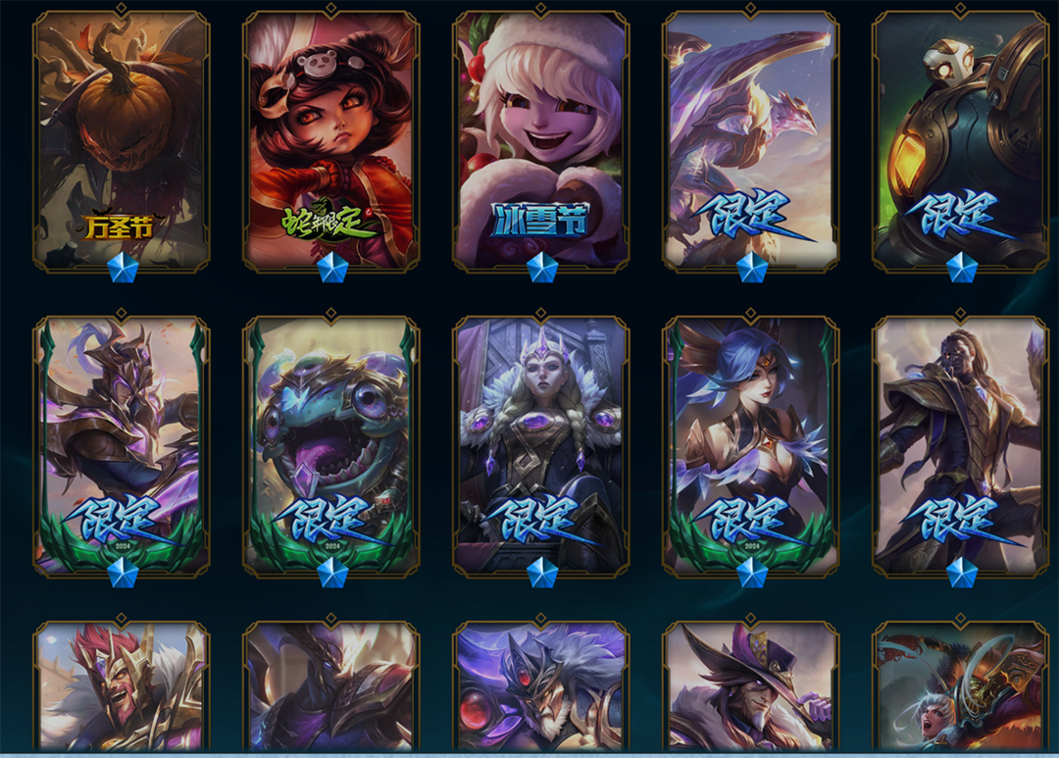The image size is (1059, 758).
Task: Select the purple wide-brim hat man card
Action: 750,685
